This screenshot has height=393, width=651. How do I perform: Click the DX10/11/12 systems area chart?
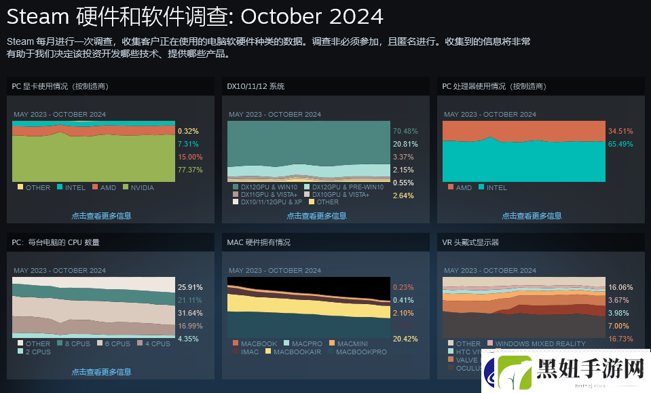(309, 151)
